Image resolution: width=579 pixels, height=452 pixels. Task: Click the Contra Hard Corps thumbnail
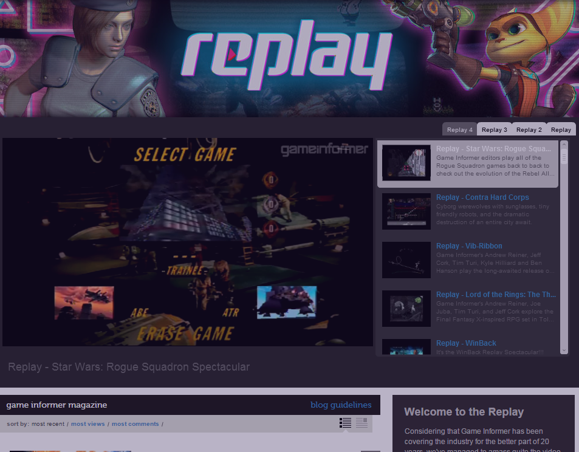pyautogui.click(x=406, y=211)
